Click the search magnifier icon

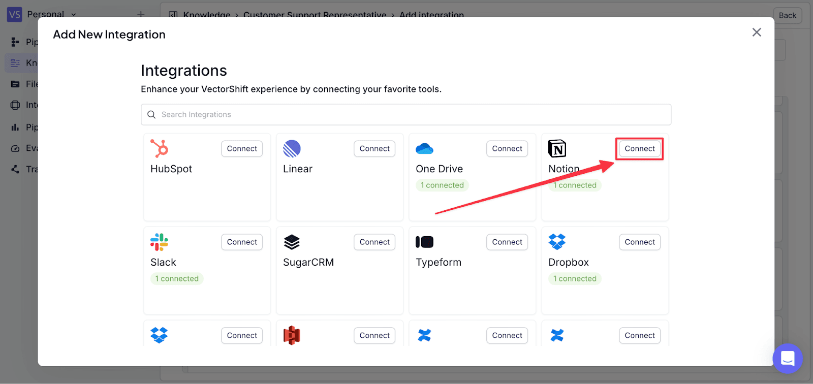[151, 115]
